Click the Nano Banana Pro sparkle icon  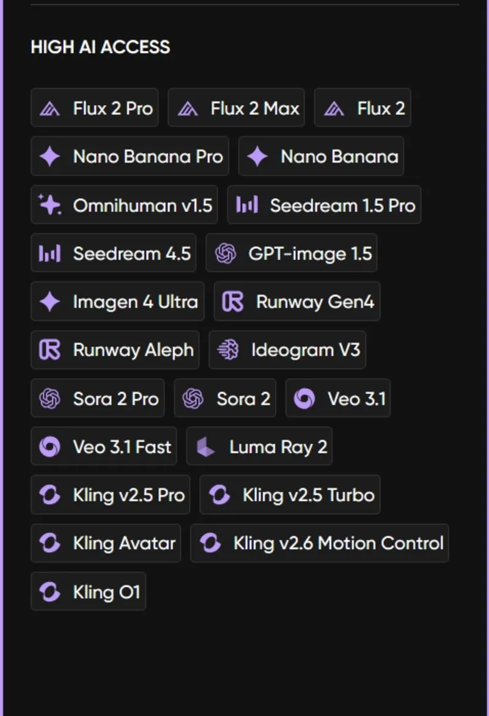click(x=50, y=157)
